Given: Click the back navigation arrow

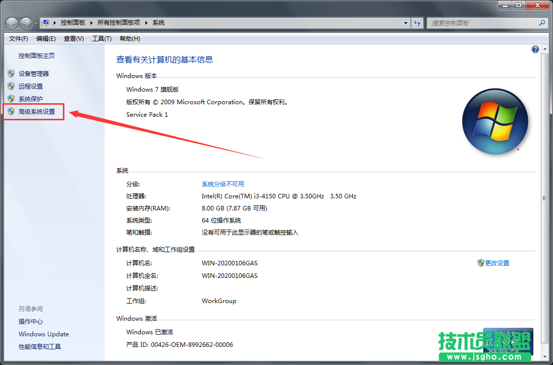Looking at the screenshot, I should click(x=11, y=23).
